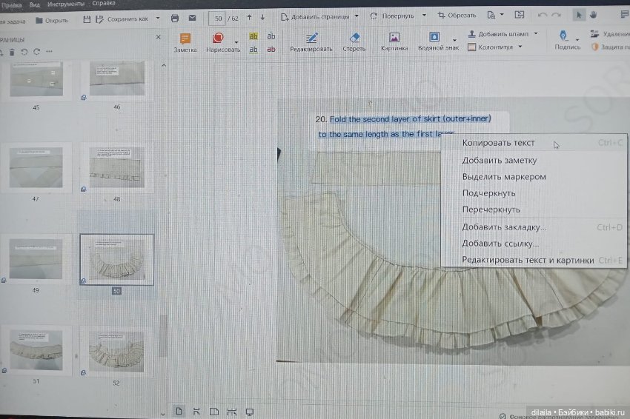Viewport: 630px width, 419px height.
Task: Enable single page view in bottom bar
Action: 179,411
